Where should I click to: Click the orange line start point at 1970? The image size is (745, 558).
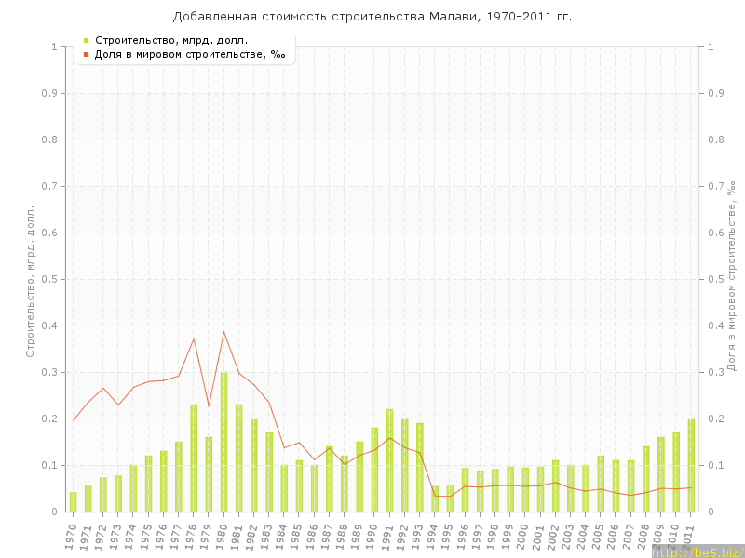tap(73, 421)
